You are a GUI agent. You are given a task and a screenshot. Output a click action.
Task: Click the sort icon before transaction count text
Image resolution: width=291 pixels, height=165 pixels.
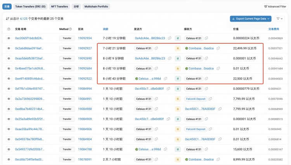7,19
